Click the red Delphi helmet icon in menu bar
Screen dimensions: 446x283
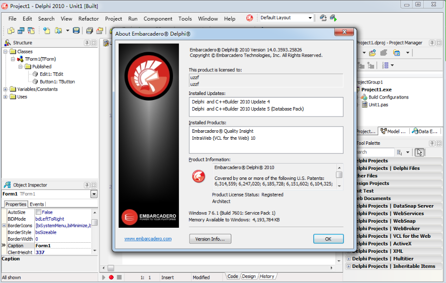(x=249, y=18)
